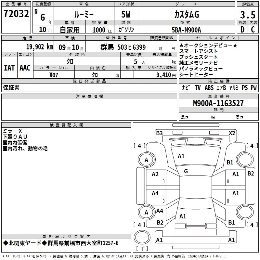Select the grade value カスタムG
Viewport: 260px width, 260px height.
[187, 14]
